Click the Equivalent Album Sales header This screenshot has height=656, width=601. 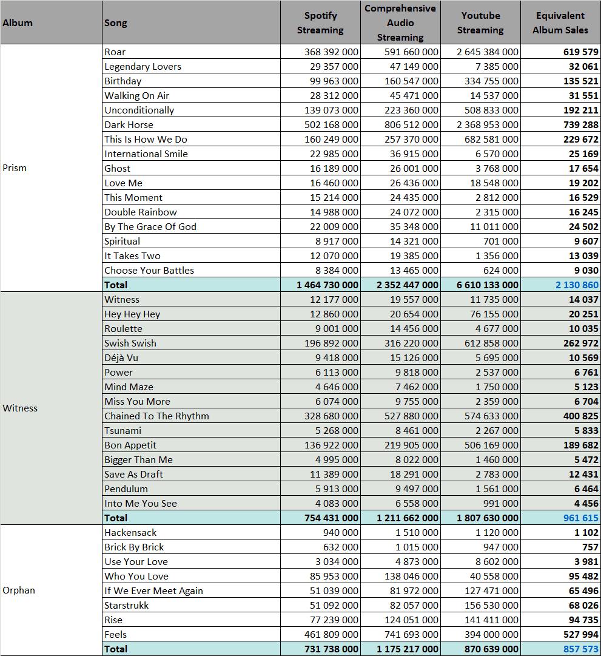[x=560, y=22]
